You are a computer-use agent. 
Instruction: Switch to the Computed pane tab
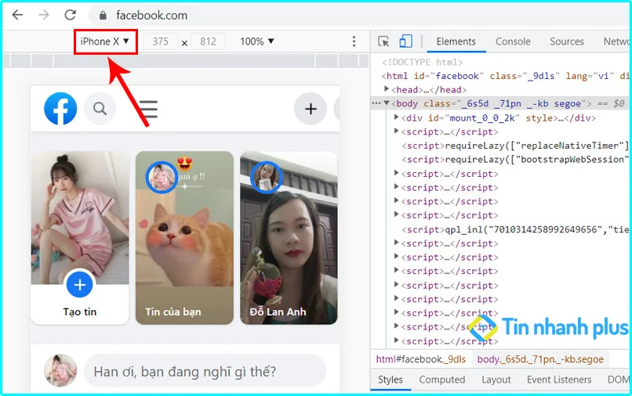pos(441,380)
